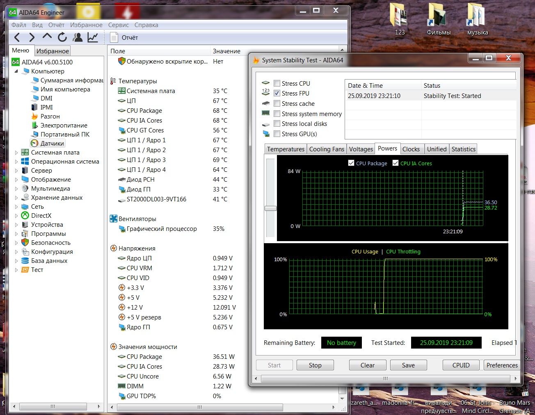The image size is (535, 415).
Task: Go up one level with Up arrow
Action: (47, 37)
